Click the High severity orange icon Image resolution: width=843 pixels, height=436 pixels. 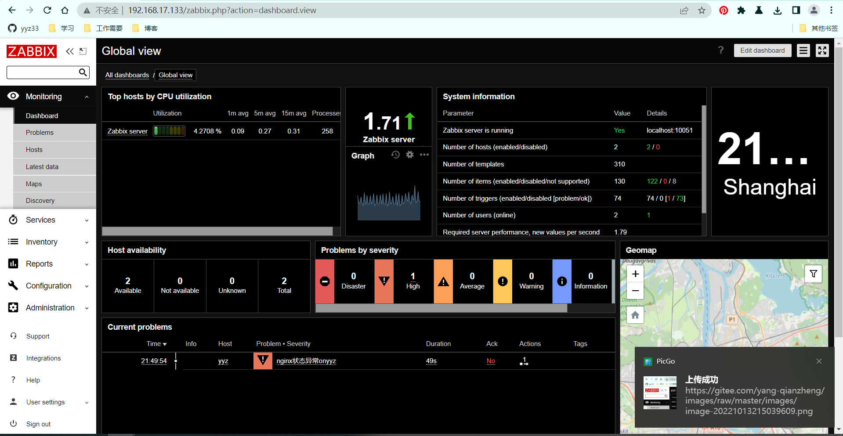point(384,281)
